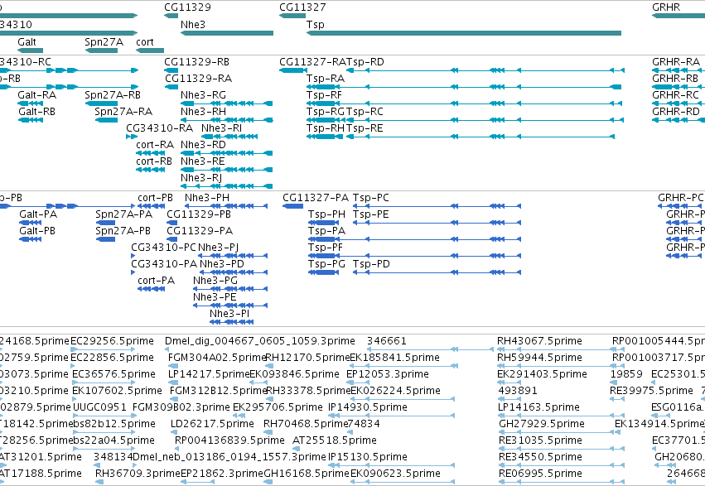The height and width of the screenshot is (486, 705).
Task: Click EST label RH43067.5prime
Action: point(539,341)
